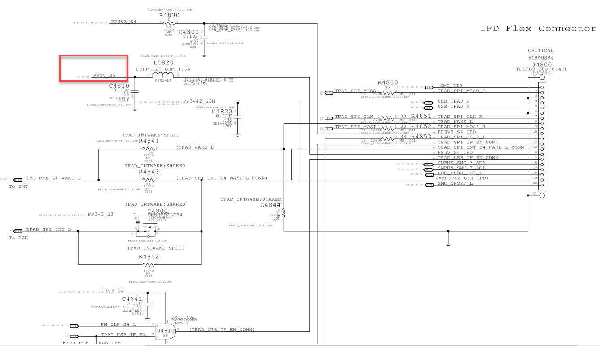Click the SMC_ONOFF_L signal label

pyautogui.click(x=455, y=183)
